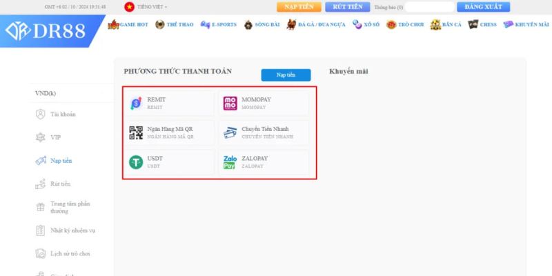Choose the MOMOPAY payment icon
This screenshot has width=552, height=276.
click(230, 103)
